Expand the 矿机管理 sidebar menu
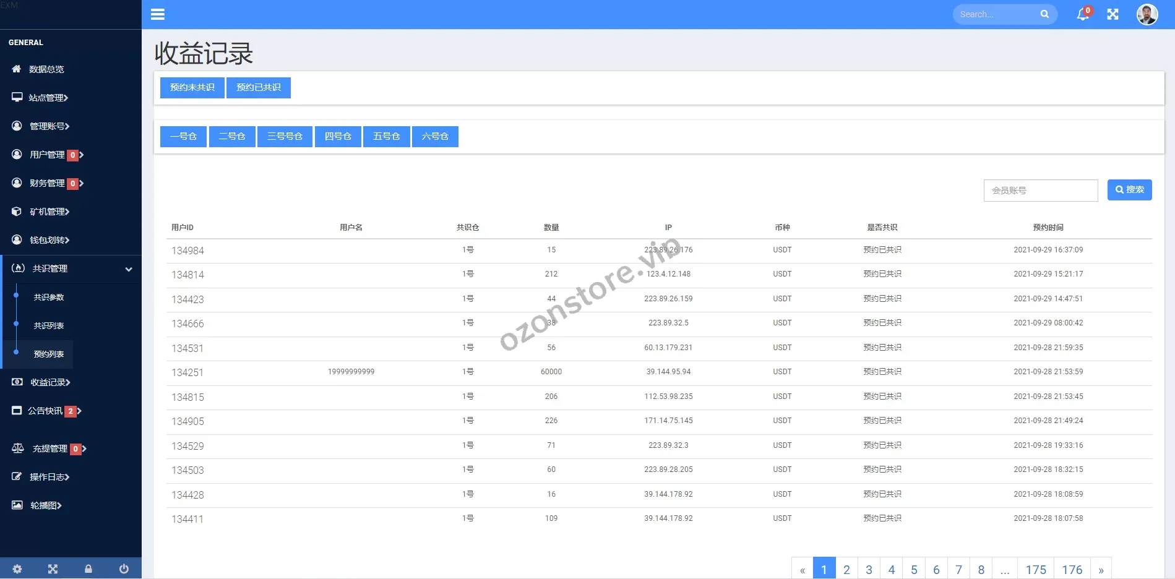1175x579 pixels. [x=48, y=212]
